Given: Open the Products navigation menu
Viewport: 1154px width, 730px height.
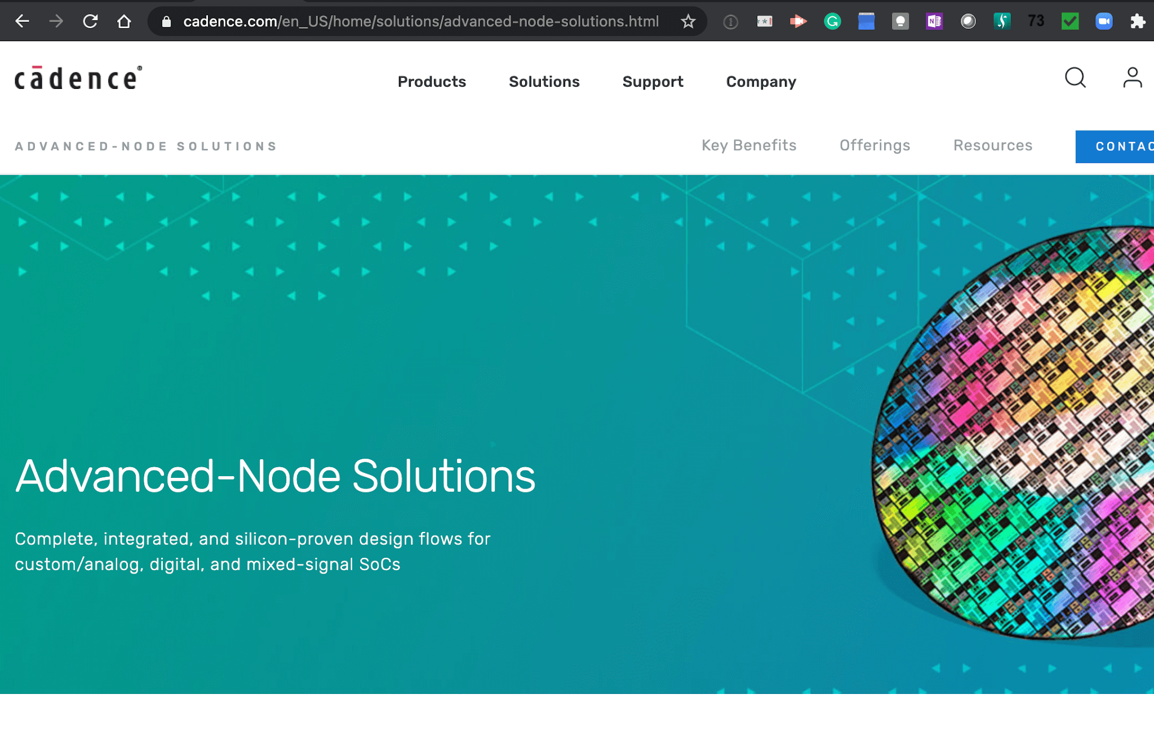Looking at the screenshot, I should (x=432, y=82).
